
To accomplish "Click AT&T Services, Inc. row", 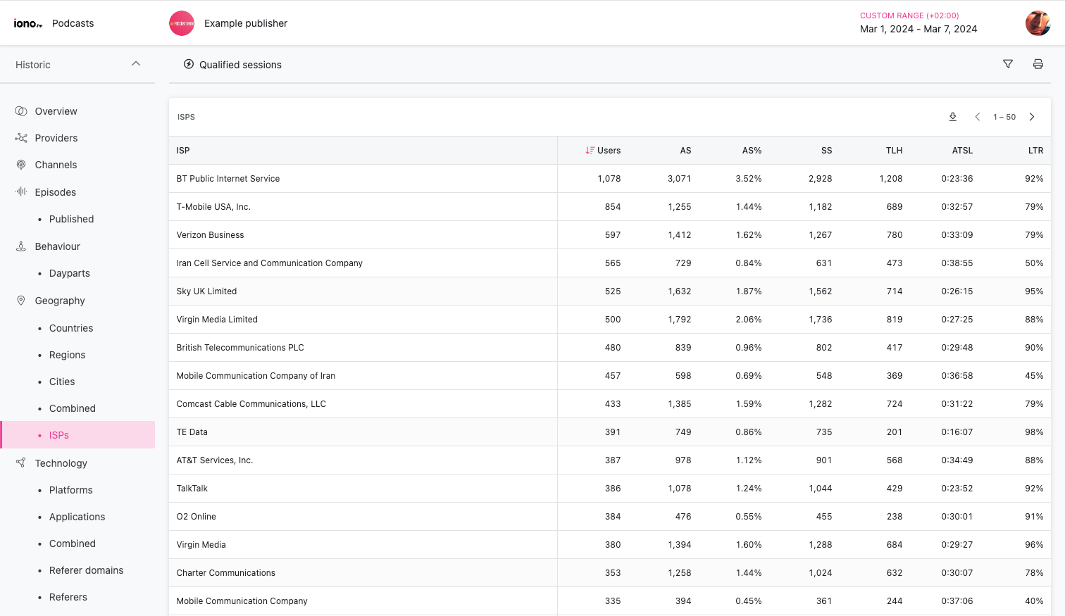I will coord(610,460).
